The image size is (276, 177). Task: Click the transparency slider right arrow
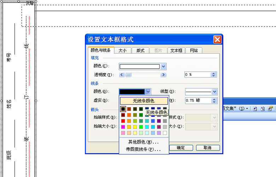pyautogui.click(x=163, y=75)
